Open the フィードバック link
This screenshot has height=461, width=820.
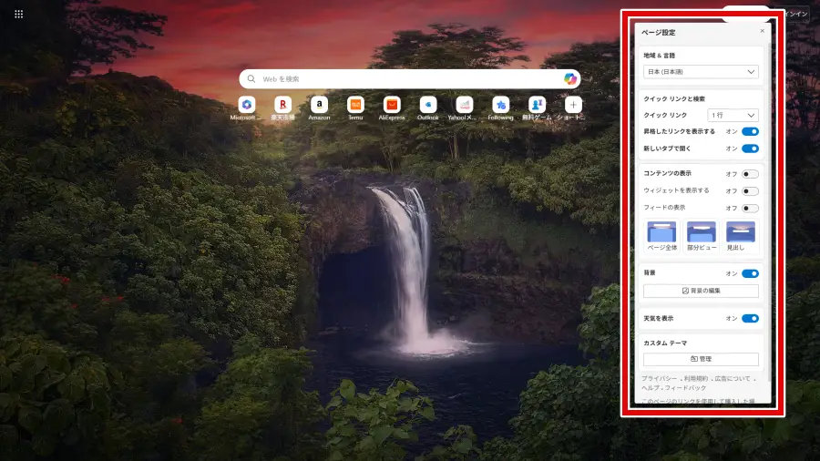(x=685, y=388)
